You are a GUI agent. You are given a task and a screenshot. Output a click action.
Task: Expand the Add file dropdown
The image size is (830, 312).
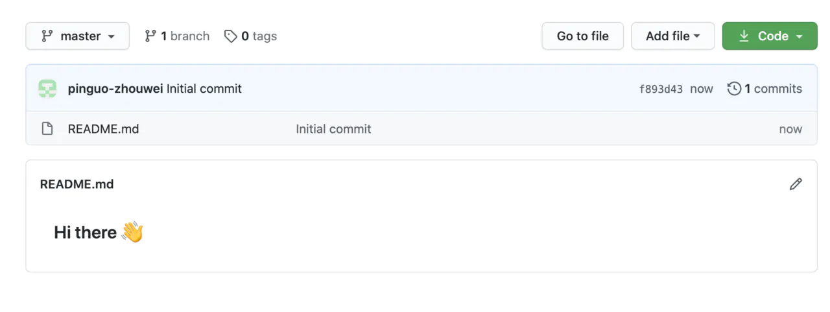[x=672, y=36]
